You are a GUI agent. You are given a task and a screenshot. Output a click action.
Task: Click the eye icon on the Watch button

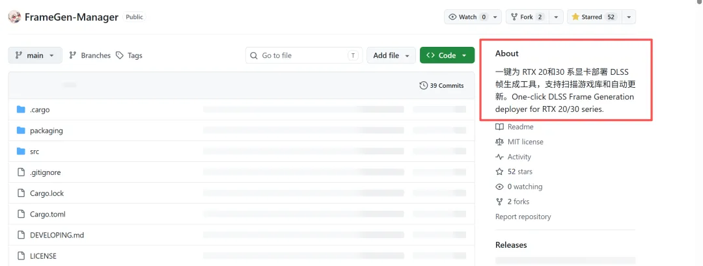(452, 17)
